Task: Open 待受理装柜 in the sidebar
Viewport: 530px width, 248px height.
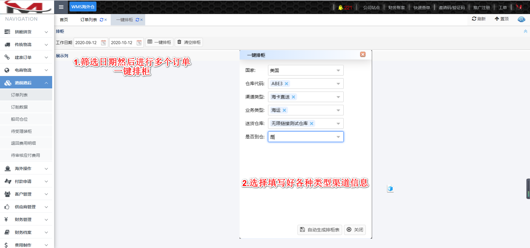Action: click(26, 131)
